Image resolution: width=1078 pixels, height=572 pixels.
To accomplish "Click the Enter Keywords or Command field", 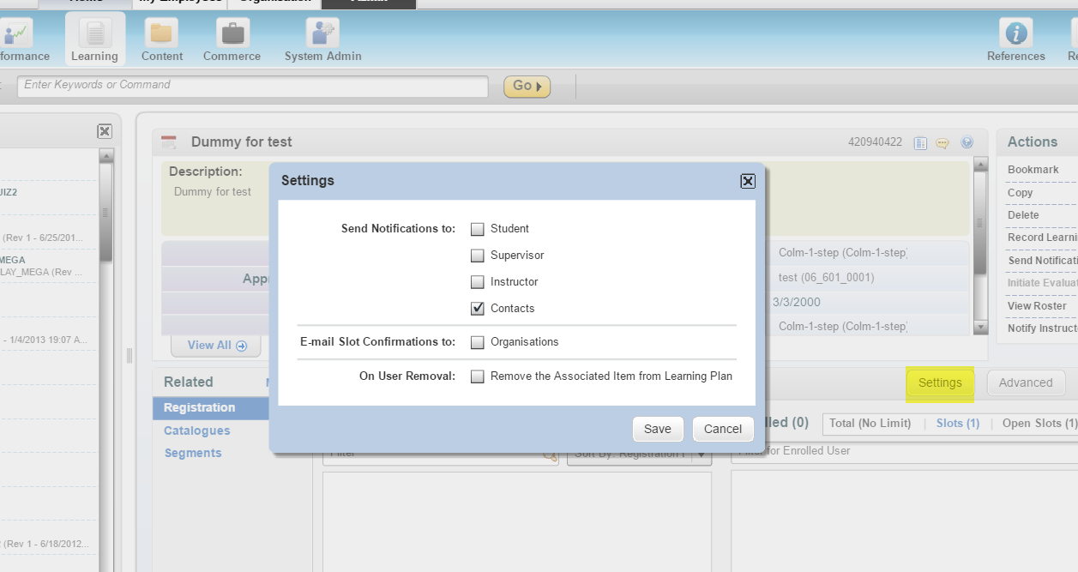I will (253, 86).
